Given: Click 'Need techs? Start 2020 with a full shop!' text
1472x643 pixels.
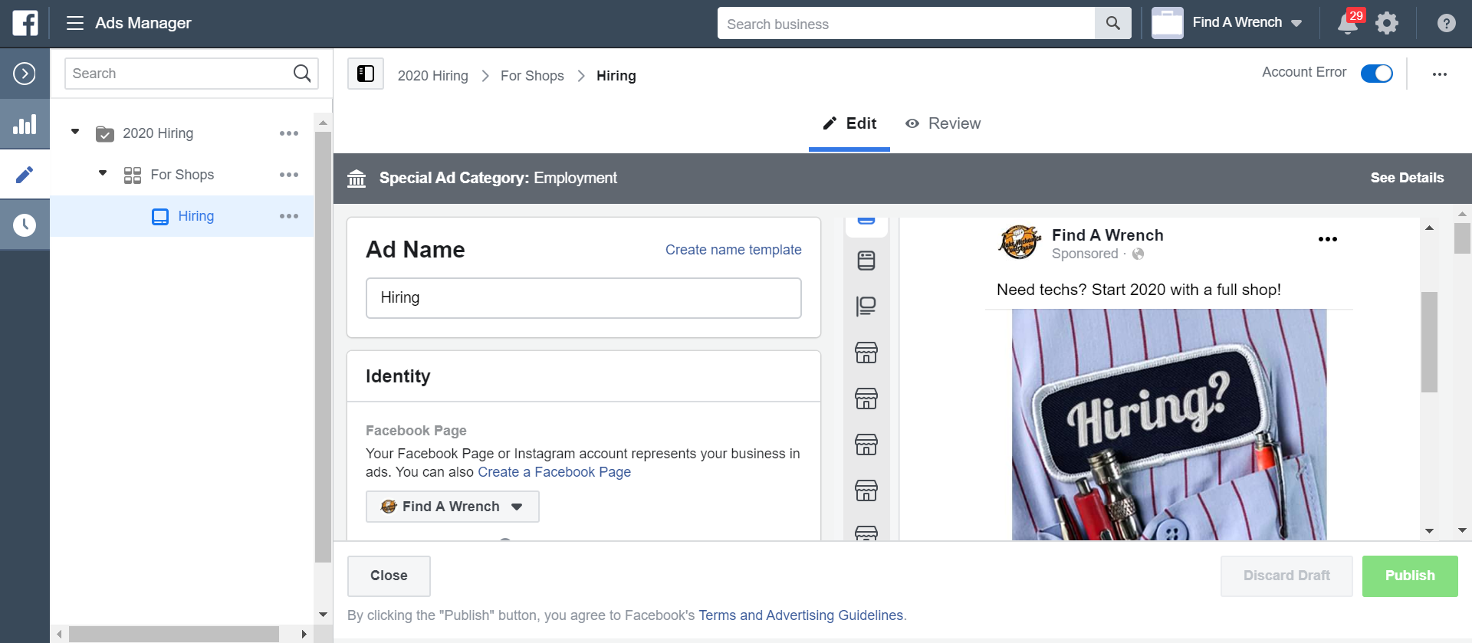Looking at the screenshot, I should pos(1138,290).
